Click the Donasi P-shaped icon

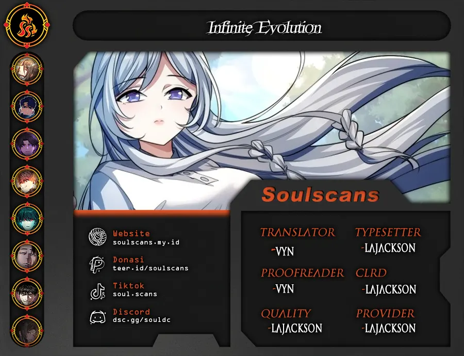[x=97, y=264]
